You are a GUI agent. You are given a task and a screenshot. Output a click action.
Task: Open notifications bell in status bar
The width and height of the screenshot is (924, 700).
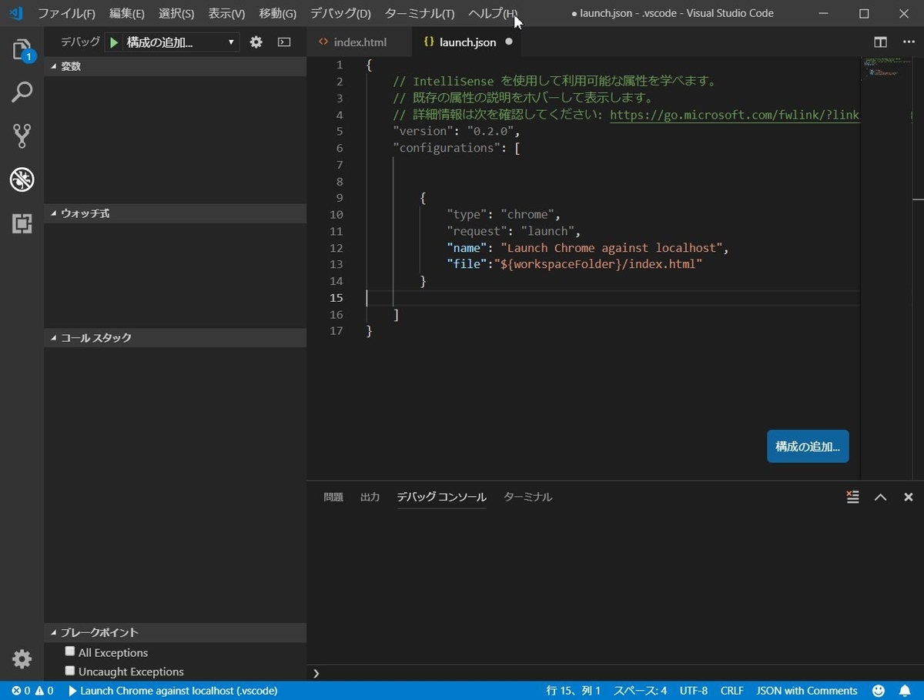coord(905,691)
